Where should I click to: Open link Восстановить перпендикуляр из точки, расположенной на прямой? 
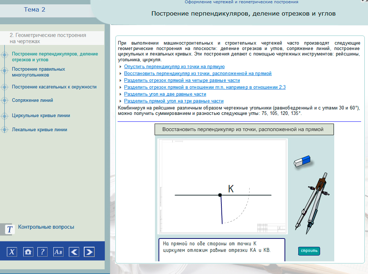198,73
